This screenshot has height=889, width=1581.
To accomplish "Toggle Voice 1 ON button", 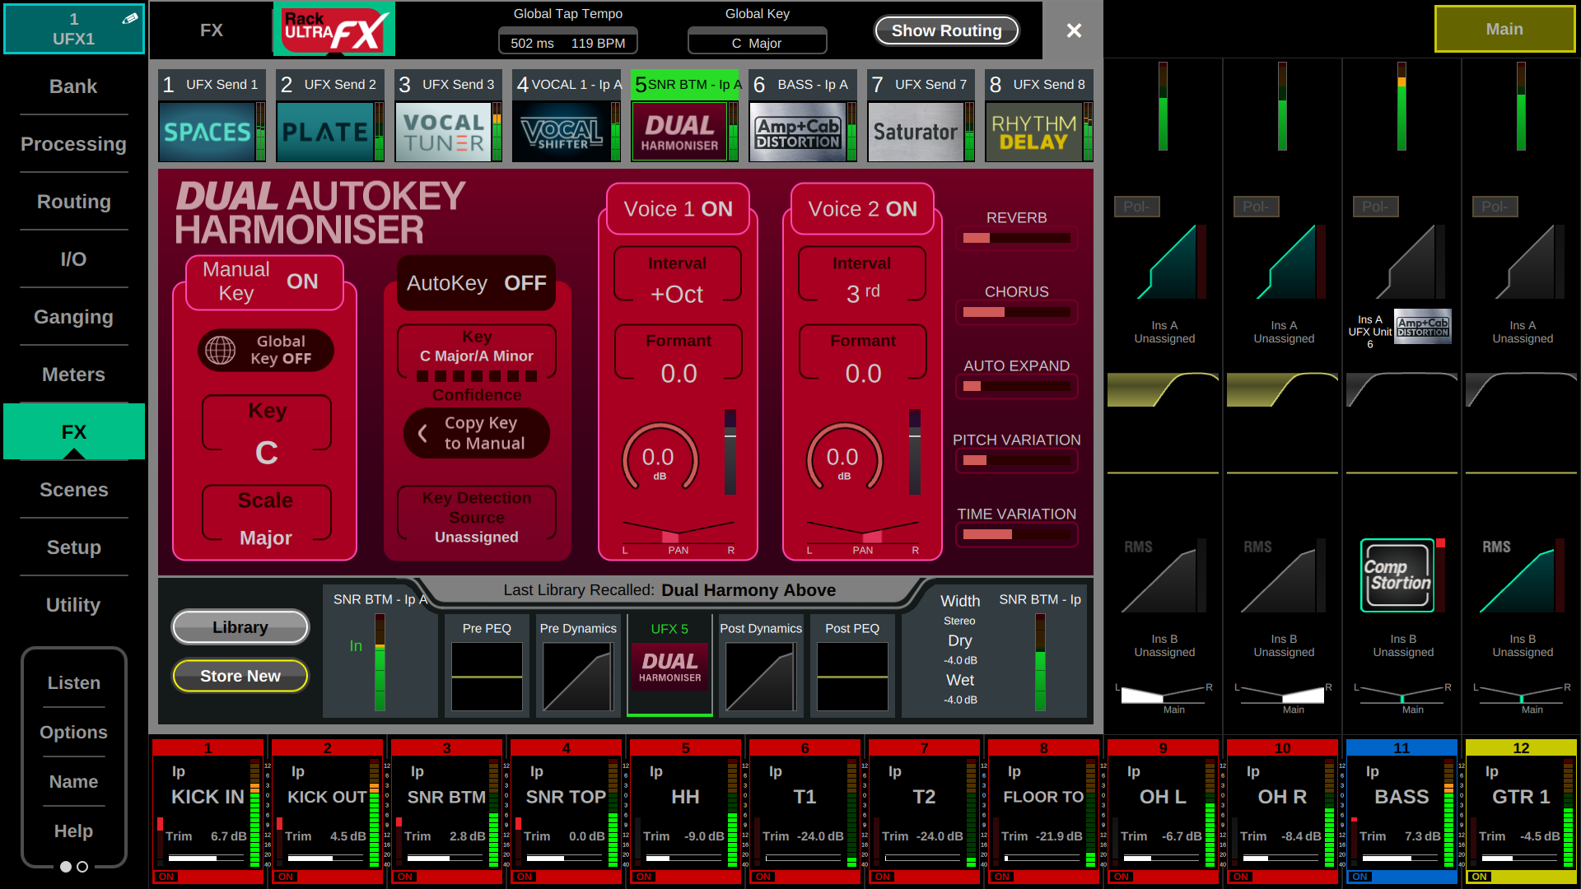I will (678, 209).
